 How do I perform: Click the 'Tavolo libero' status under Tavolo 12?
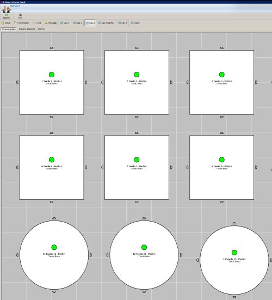tap(144, 256)
